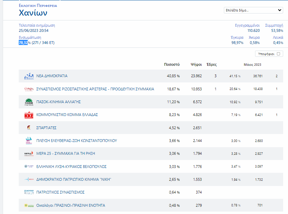288x214 pixels.
Task: Click the invalid votes value 0,58%
Action: [255, 43]
